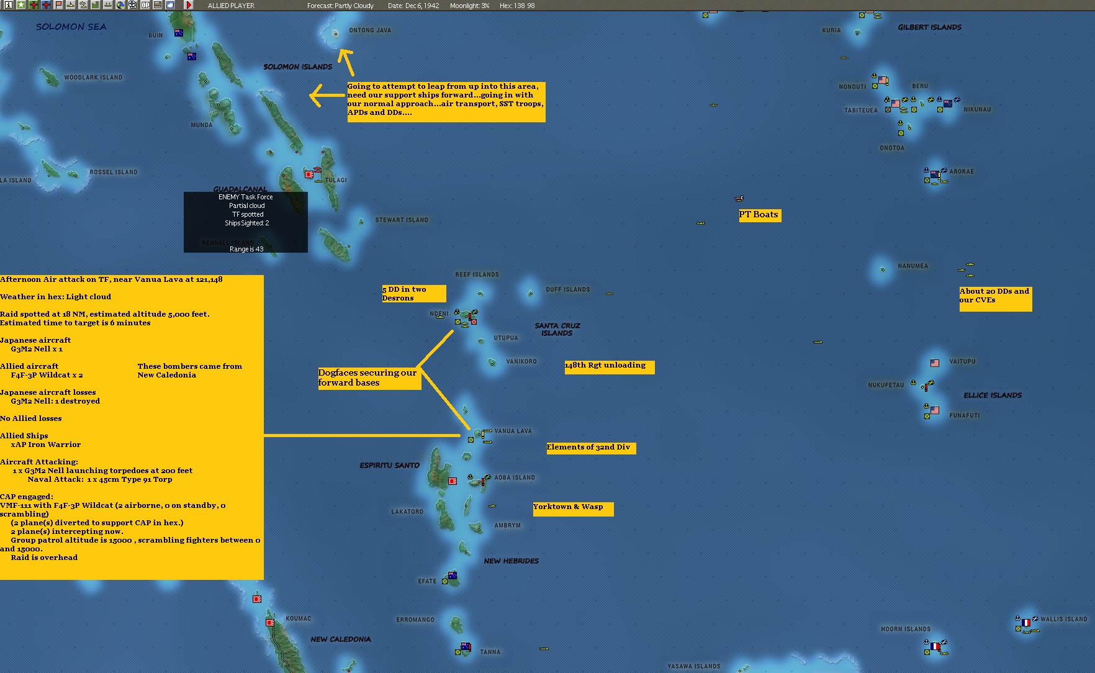
Task: Select the Australian flag at Buin
Action: click(x=179, y=33)
